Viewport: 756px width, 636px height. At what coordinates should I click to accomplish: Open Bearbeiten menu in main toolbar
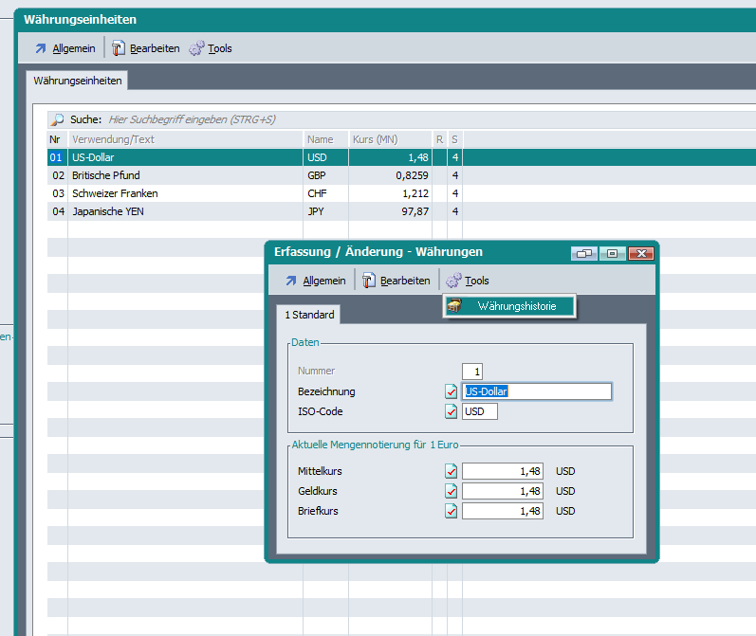tap(146, 48)
